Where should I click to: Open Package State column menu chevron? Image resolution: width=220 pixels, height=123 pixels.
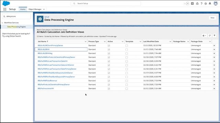click(210, 42)
